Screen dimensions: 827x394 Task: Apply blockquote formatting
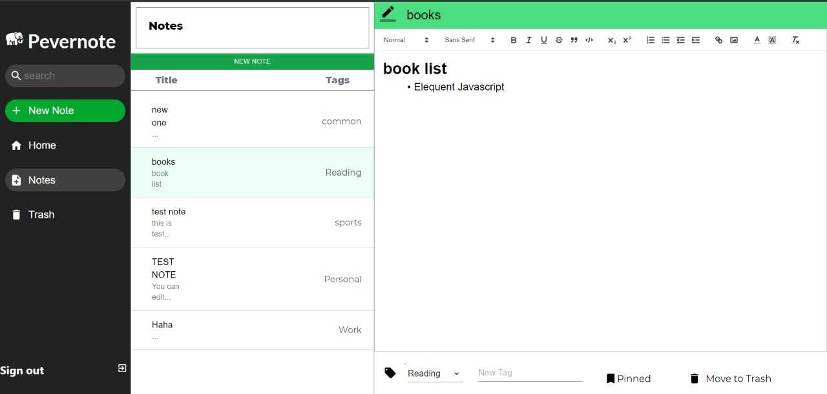(574, 40)
